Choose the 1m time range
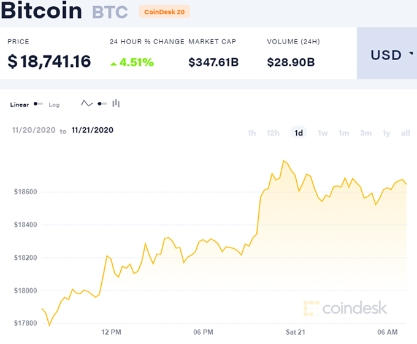417x344 pixels. coord(344,133)
